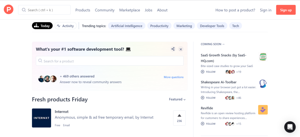Screen dimensions: 300x137
Task: Click Internxt tagline about temporary email
Action: point(104,117)
